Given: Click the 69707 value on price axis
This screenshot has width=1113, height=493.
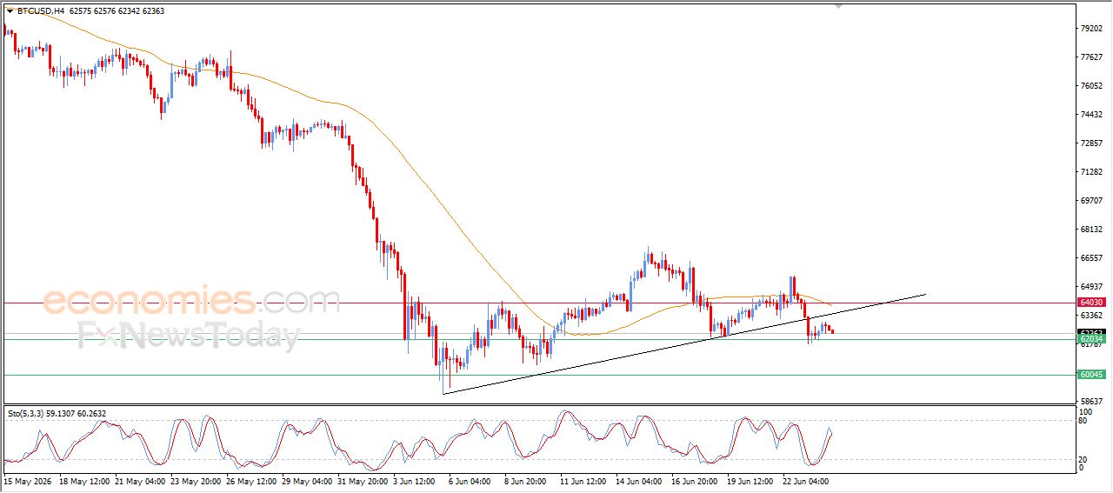Looking at the screenshot, I should (1090, 201).
